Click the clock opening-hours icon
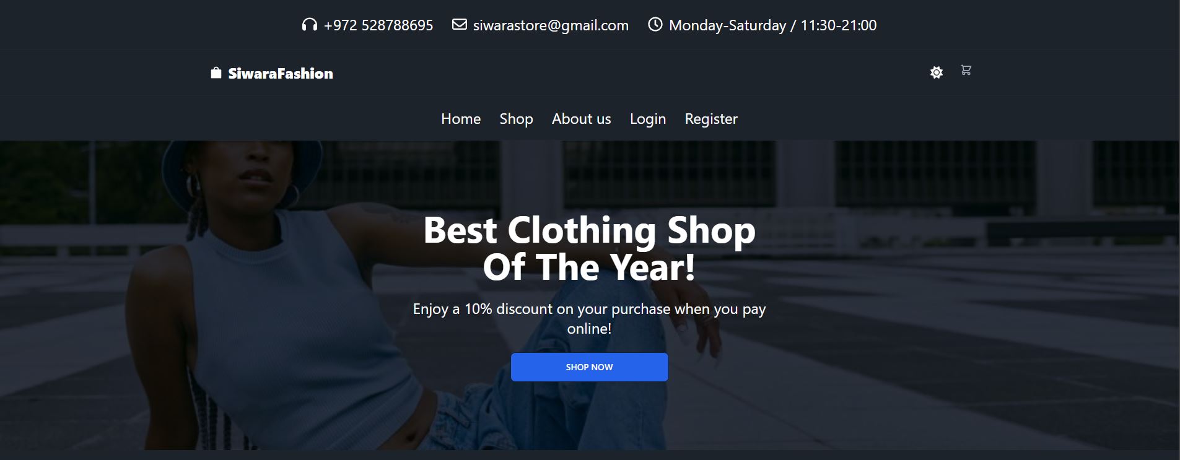1180x460 pixels. [655, 25]
